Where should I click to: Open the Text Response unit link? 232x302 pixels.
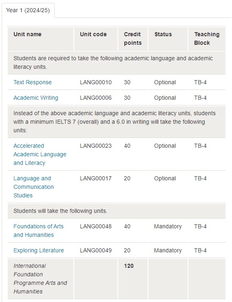click(x=33, y=82)
